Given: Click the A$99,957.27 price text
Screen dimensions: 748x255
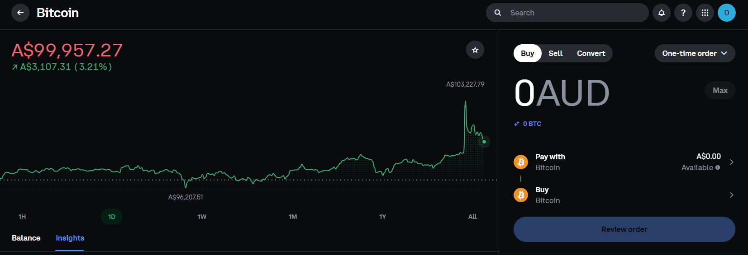Looking at the screenshot, I should [x=67, y=50].
